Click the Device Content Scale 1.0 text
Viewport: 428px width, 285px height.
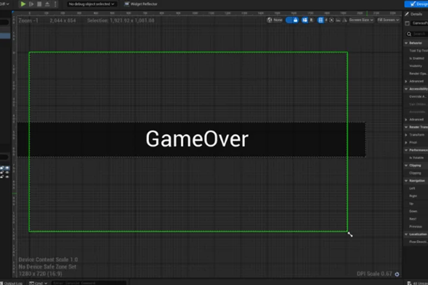click(48, 259)
